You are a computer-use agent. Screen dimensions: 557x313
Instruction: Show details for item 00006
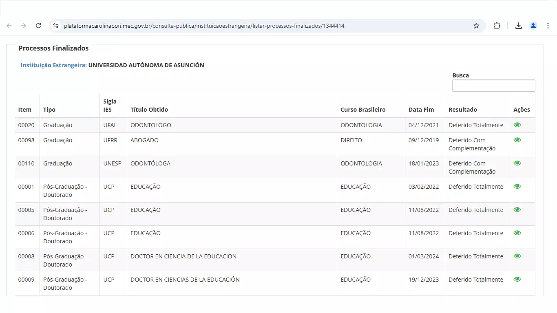517,233
